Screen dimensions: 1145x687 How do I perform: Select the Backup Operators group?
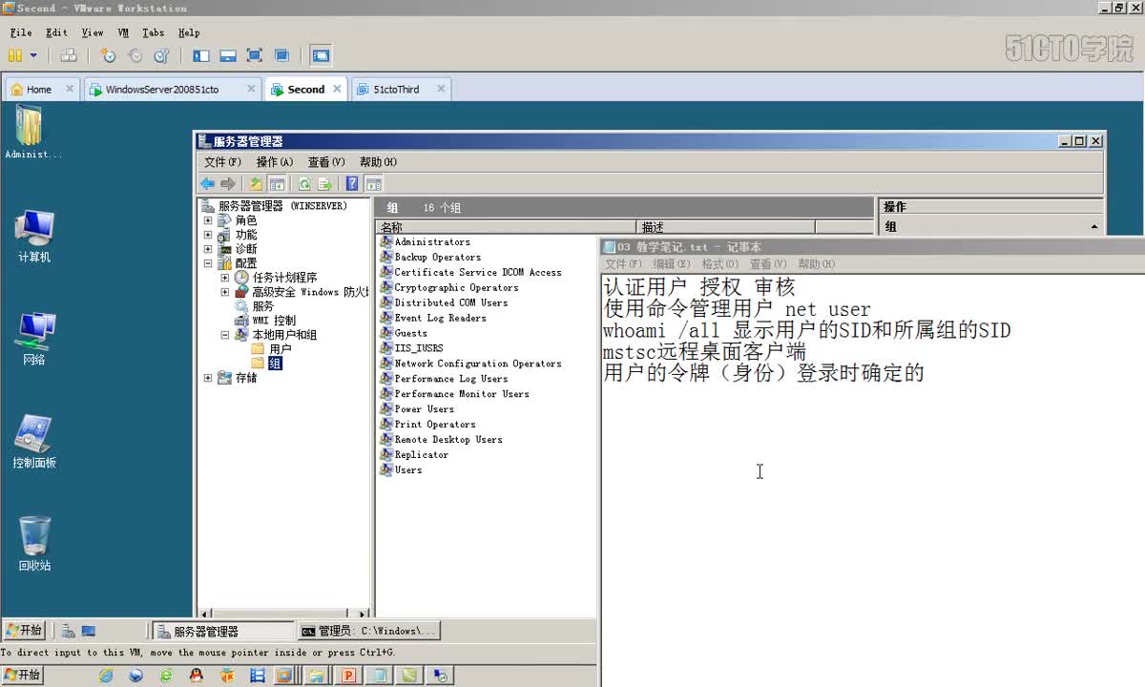point(437,258)
